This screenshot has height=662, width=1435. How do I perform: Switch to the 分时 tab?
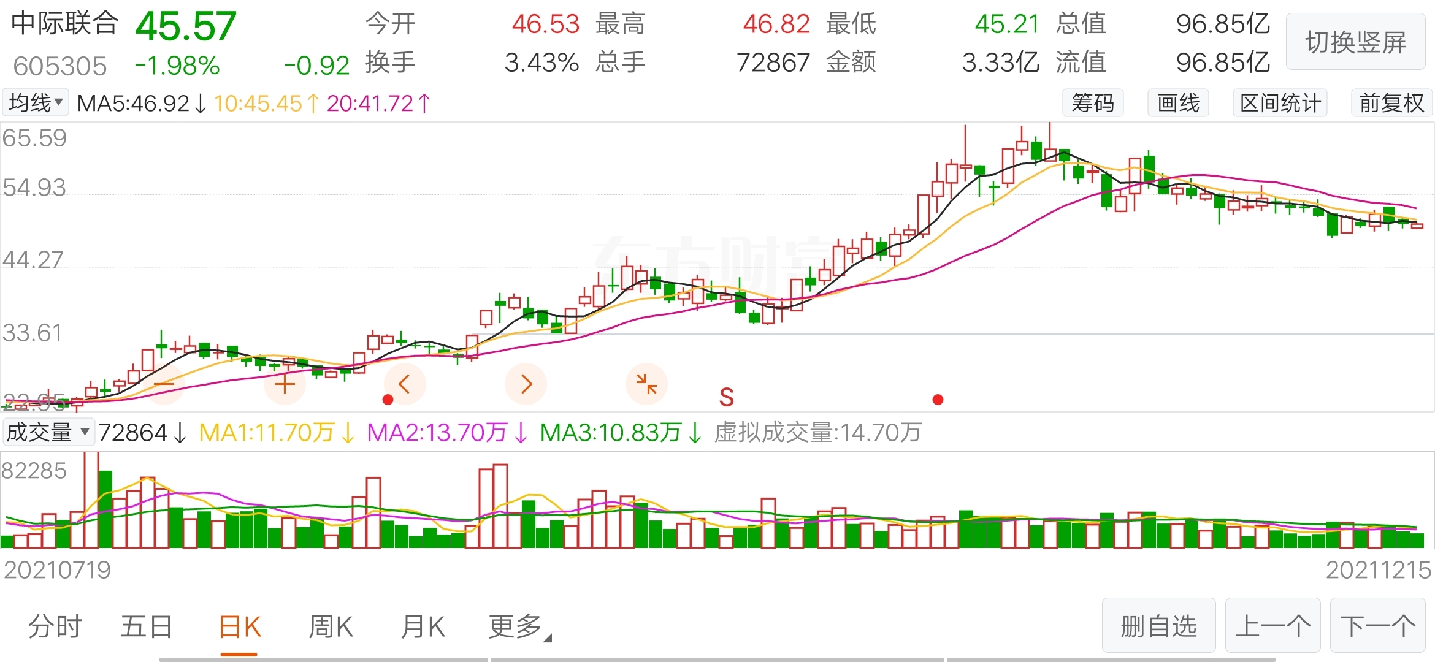55,626
